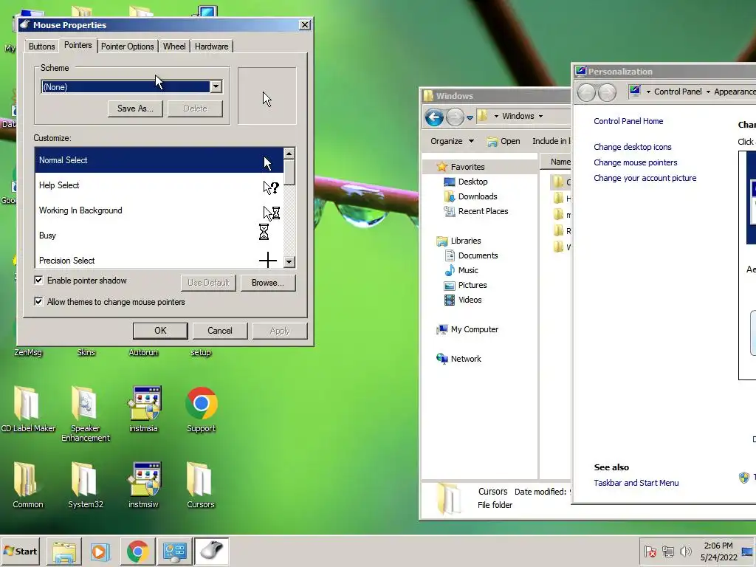Click the Speaker Enhancement desktop folder

tap(86, 413)
